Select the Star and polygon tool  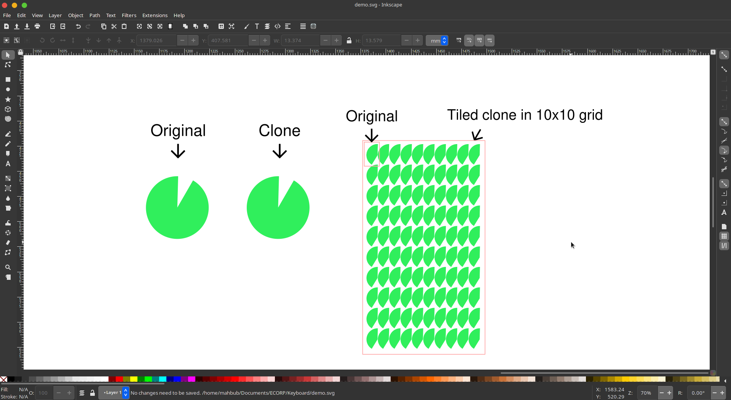pos(8,99)
